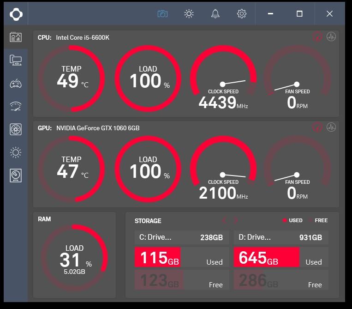The image size is (352, 309).
Task: Click the STORAGE panel title
Action: 148,221
